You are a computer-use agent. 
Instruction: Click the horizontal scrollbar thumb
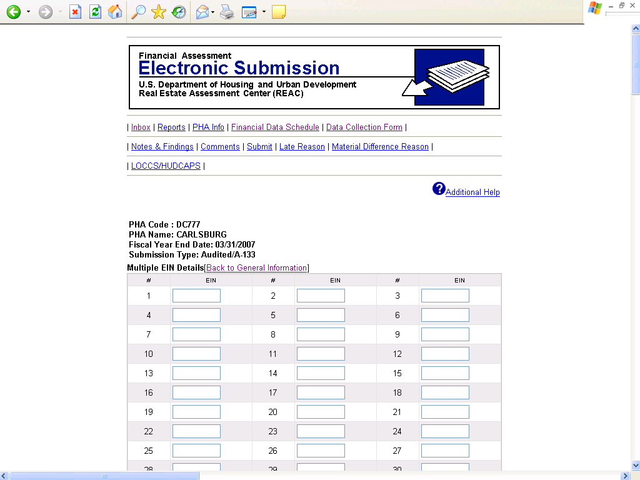point(104,476)
